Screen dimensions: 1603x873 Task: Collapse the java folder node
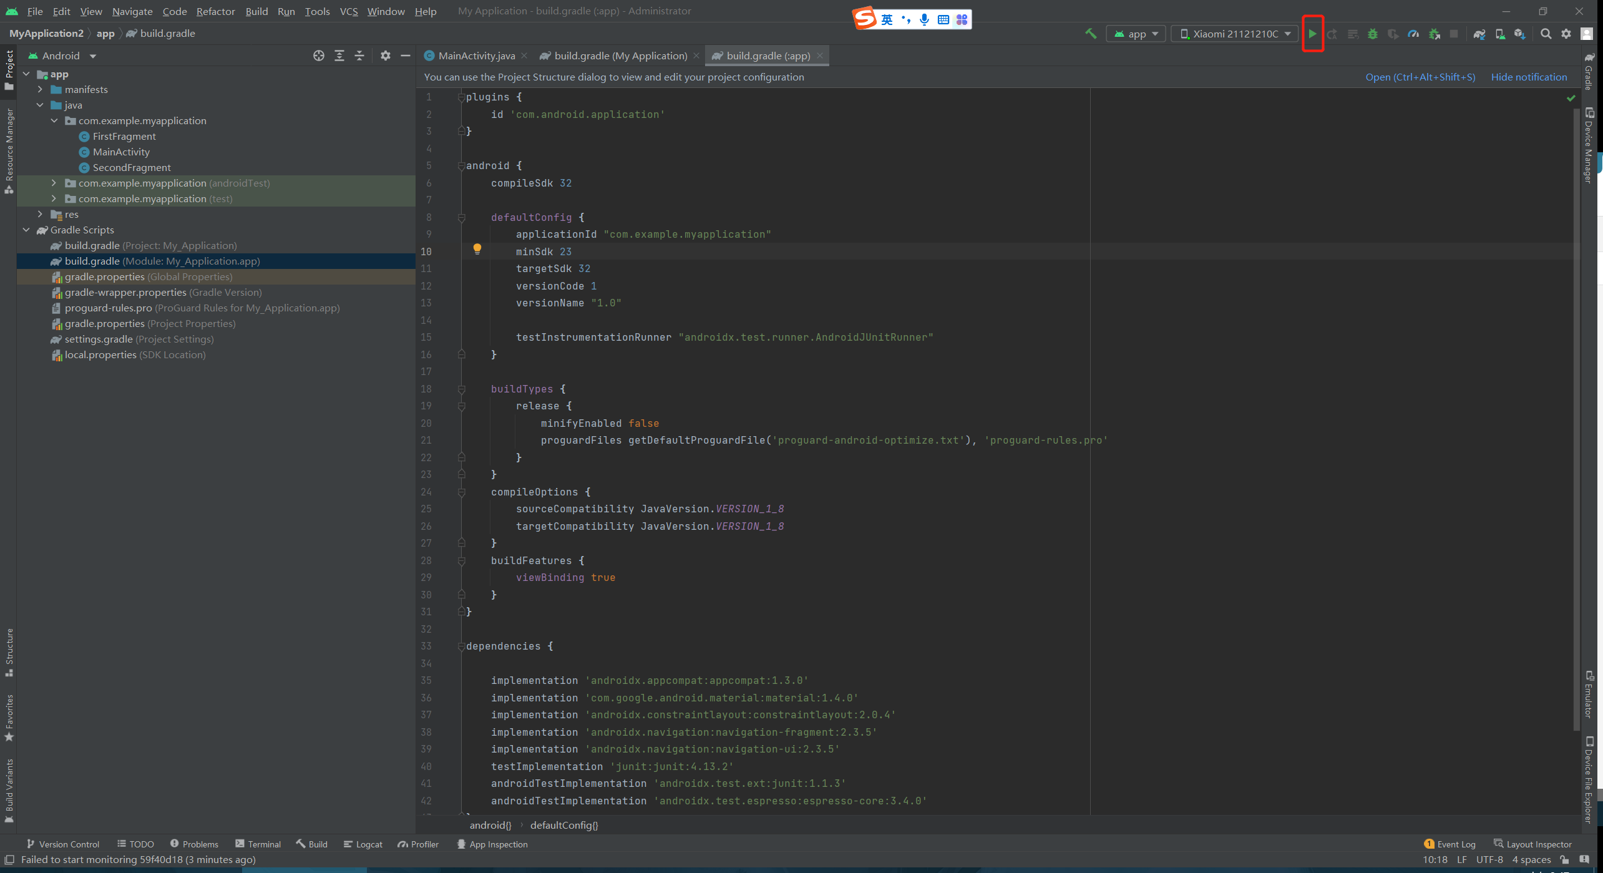click(40, 105)
